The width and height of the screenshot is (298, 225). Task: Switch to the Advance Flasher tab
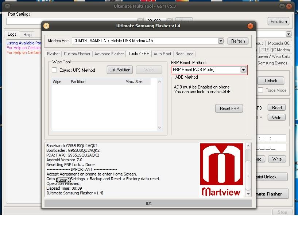point(109,54)
